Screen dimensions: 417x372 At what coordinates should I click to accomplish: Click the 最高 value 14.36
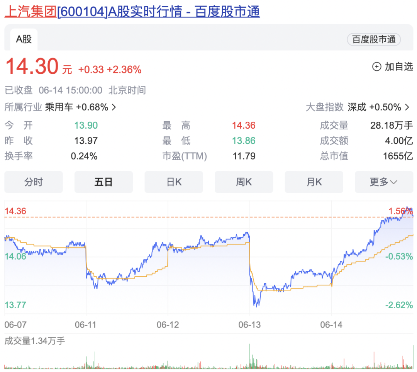(244, 125)
